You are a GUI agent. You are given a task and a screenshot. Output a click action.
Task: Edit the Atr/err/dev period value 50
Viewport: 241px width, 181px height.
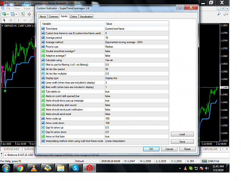click(137, 69)
